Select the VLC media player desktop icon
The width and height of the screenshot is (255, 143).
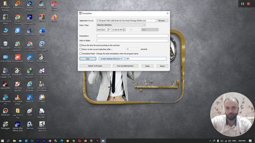coord(18,100)
